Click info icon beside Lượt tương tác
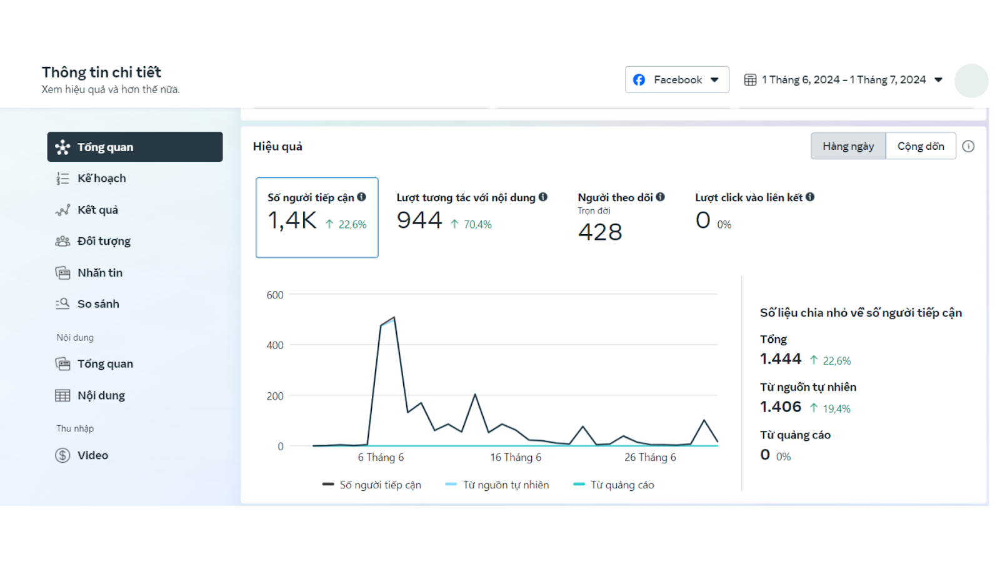 pyautogui.click(x=543, y=197)
